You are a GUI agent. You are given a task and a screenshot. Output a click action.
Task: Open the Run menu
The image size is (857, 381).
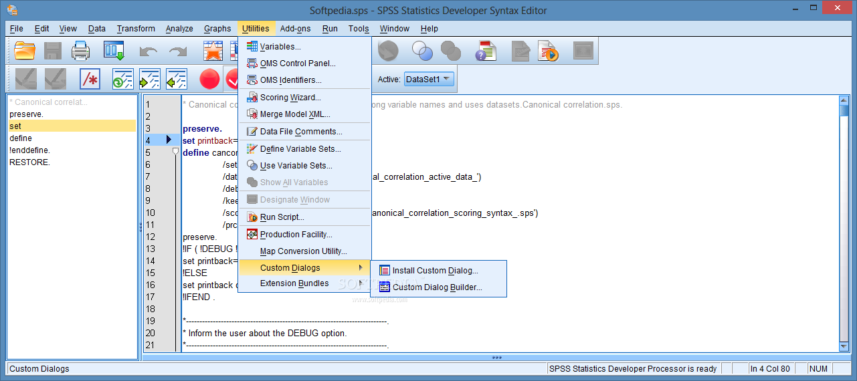coord(330,28)
